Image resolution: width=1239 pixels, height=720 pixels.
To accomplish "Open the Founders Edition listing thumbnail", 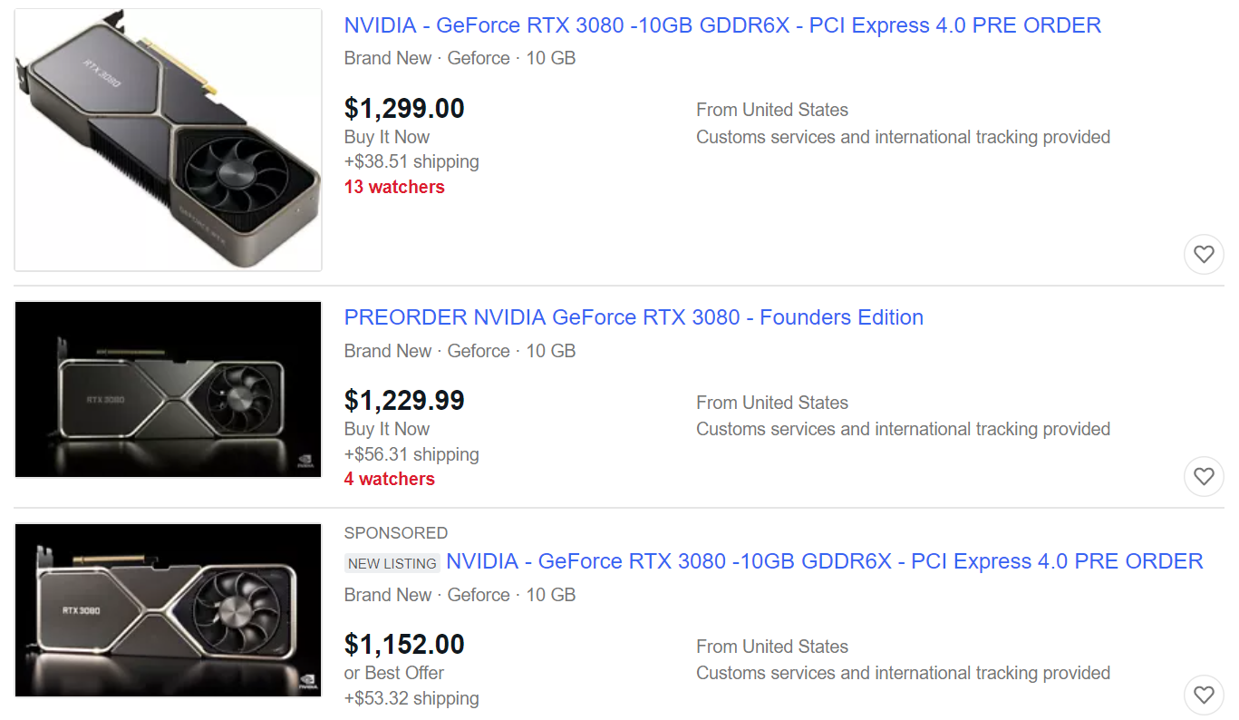I will [x=169, y=390].
